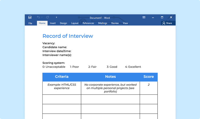
Task: Open Customize Quick Access Toolbar dropdown
Action: [x=57, y=17]
